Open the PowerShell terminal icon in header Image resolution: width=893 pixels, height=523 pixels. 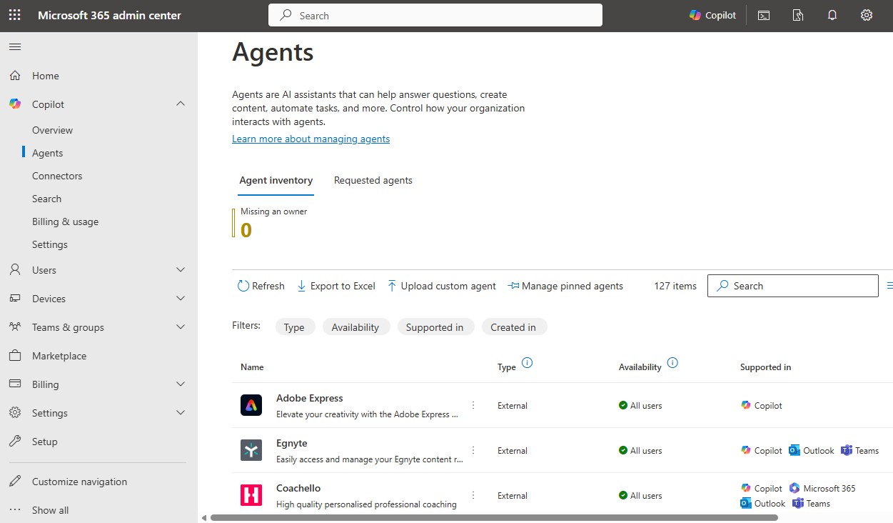point(763,14)
